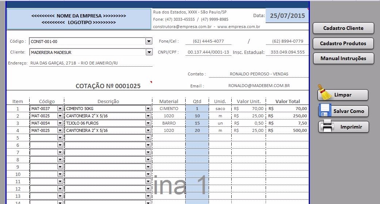Open Cadastro Produtos form
Viewport: 380px width, 204px height.
pyautogui.click(x=343, y=43)
